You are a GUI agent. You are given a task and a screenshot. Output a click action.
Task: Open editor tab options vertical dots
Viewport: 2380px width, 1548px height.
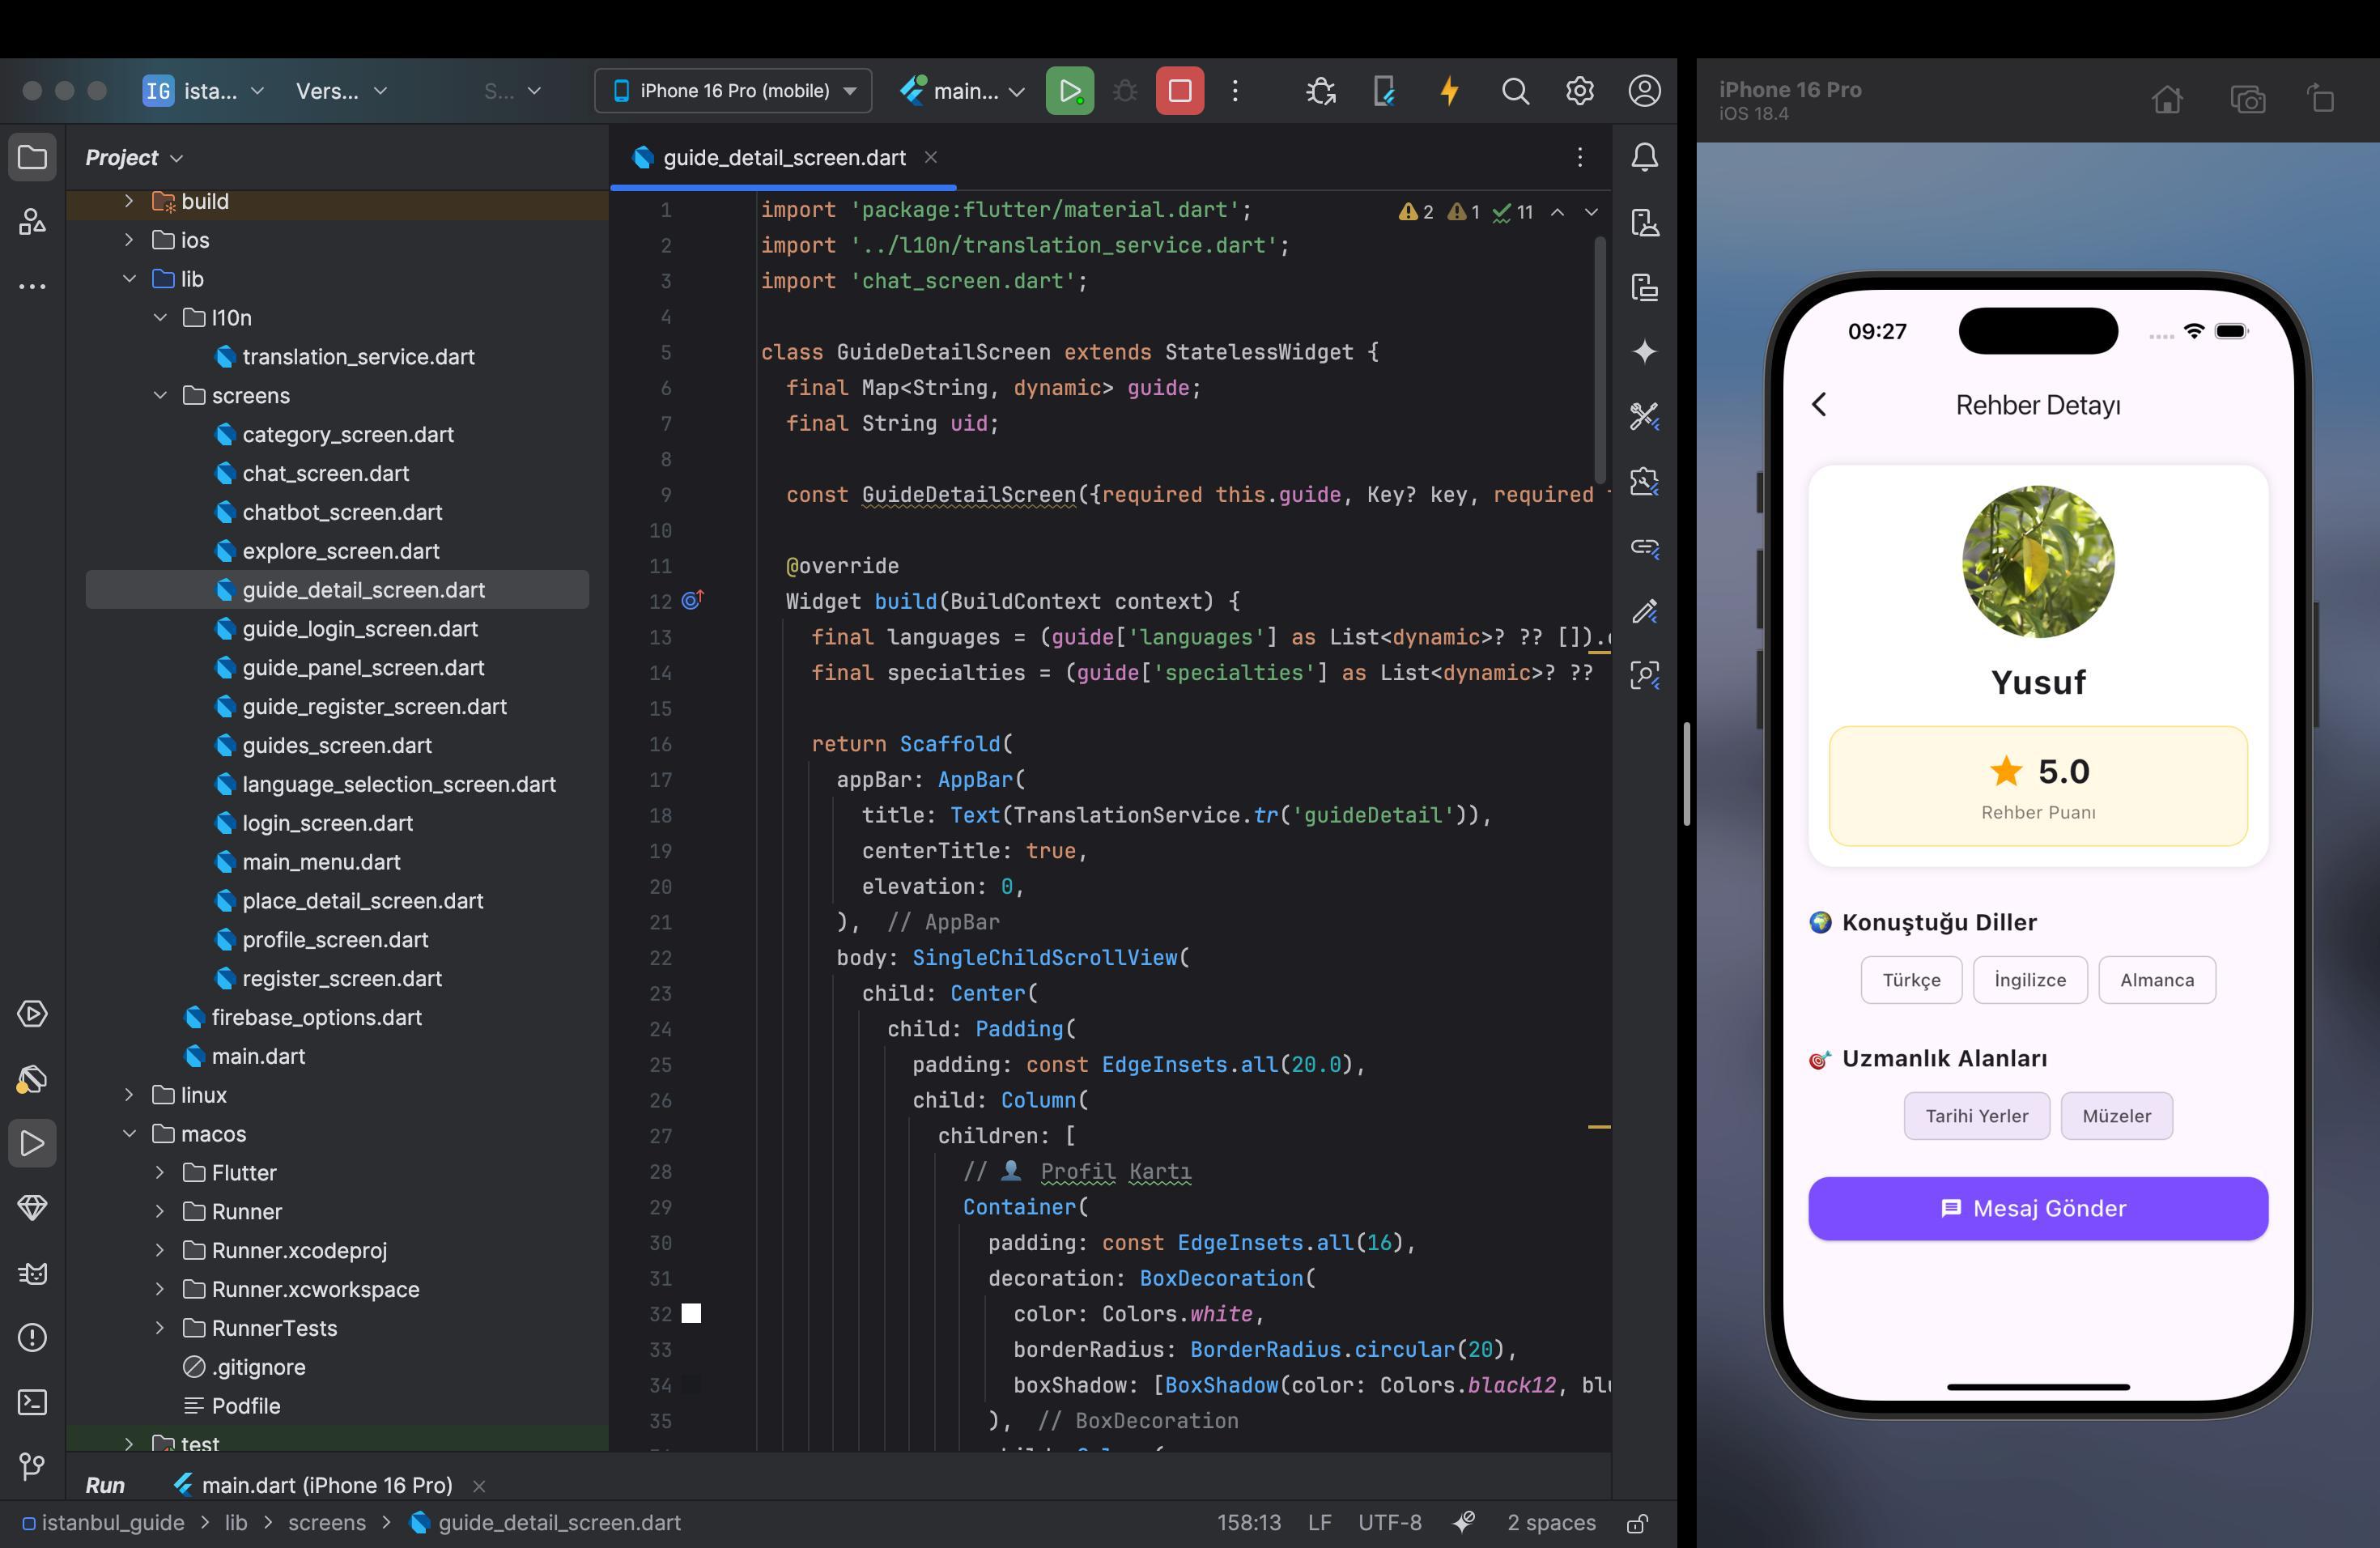[1579, 157]
